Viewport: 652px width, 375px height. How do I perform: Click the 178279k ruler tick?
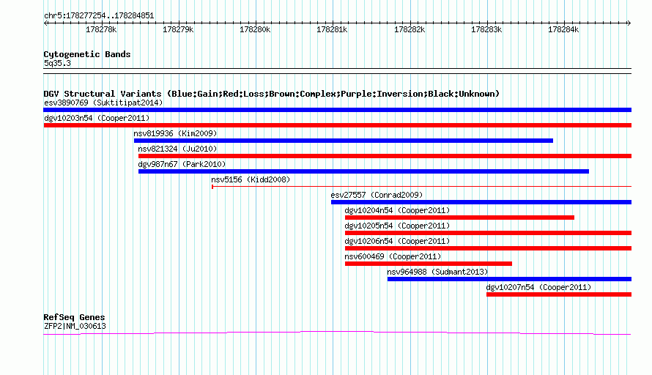click(179, 29)
